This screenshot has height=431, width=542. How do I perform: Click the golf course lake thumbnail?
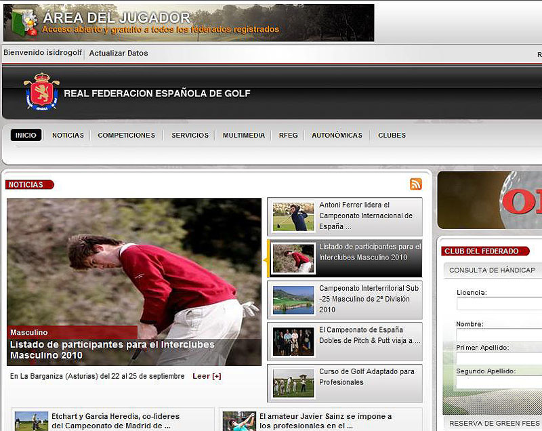293,300
